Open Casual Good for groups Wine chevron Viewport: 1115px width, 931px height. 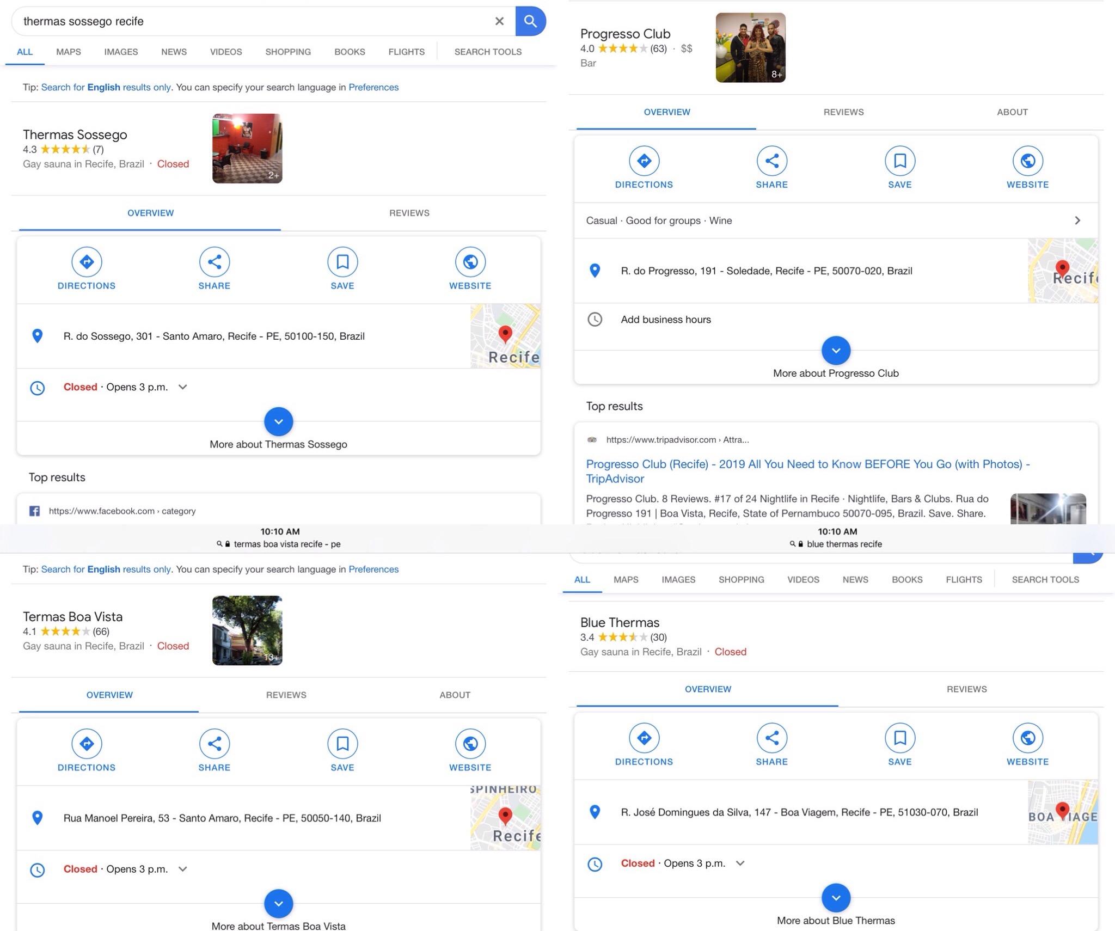[x=1077, y=220]
